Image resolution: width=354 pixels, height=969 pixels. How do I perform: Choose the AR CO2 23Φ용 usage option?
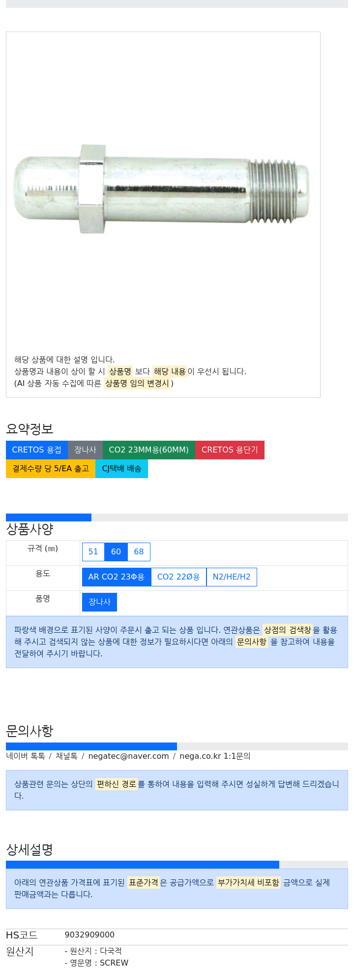tap(117, 577)
